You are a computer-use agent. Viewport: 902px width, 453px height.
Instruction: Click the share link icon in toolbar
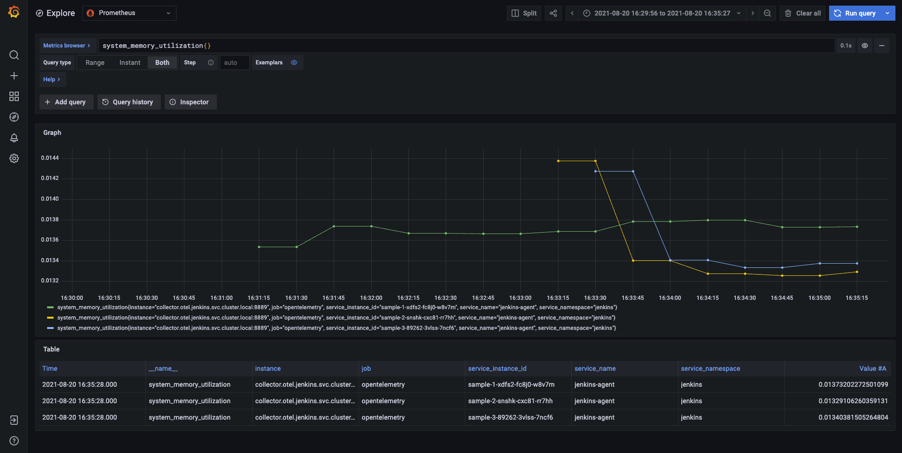[x=553, y=13]
